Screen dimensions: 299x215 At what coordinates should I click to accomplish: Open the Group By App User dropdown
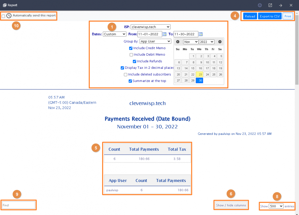click(x=155, y=41)
